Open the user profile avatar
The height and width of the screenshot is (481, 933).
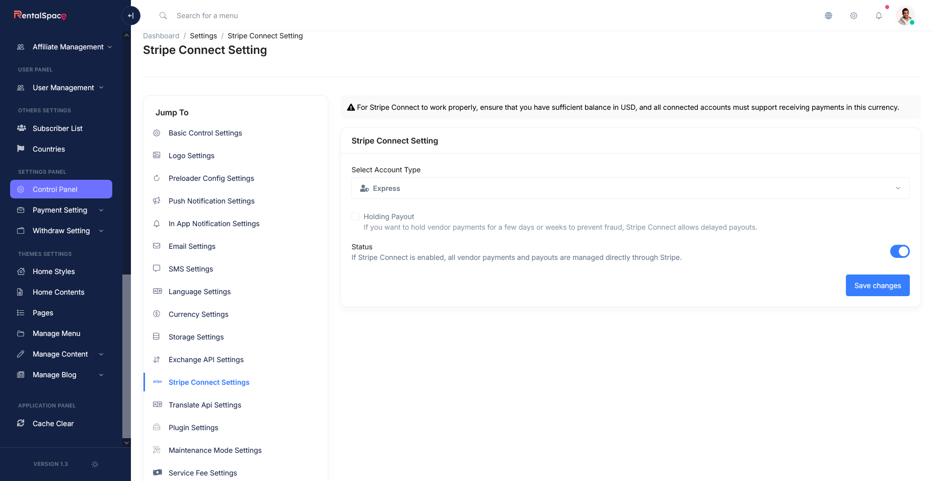(905, 16)
